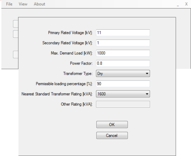This screenshot has width=191, height=156.
Task: Click the Permissible loading percentage field
Action: (x=123, y=84)
